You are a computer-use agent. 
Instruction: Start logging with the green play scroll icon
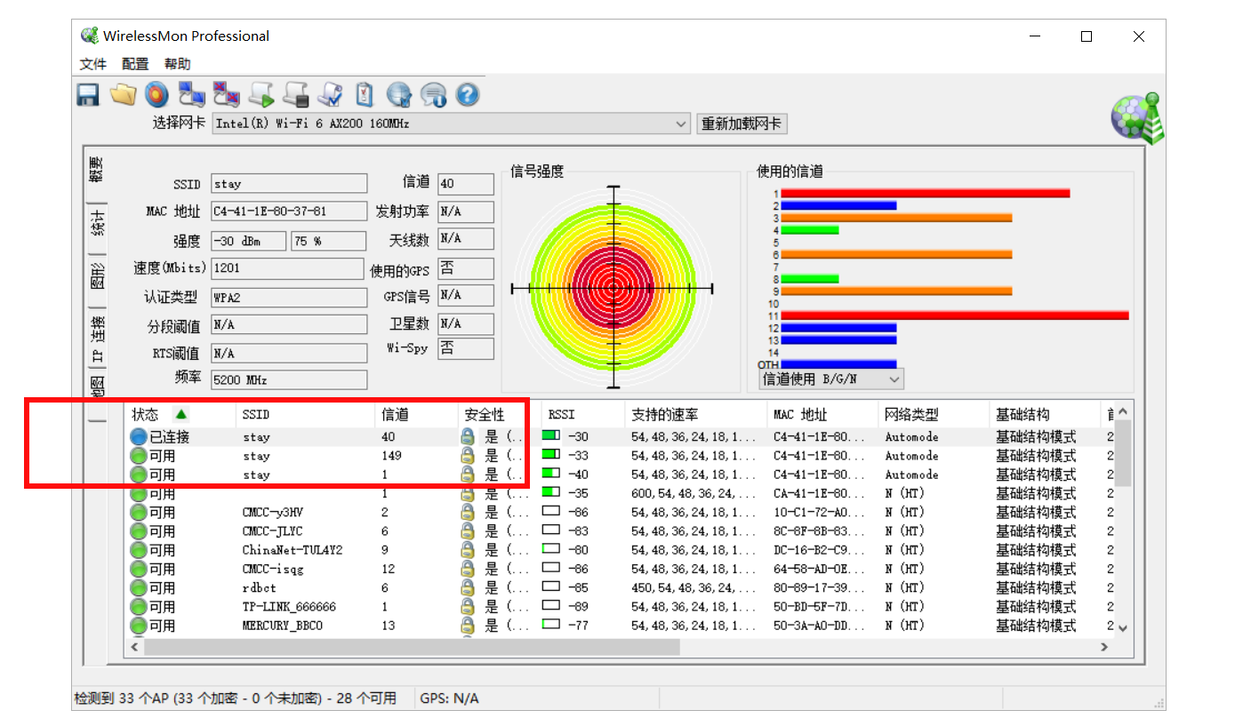pos(261,94)
